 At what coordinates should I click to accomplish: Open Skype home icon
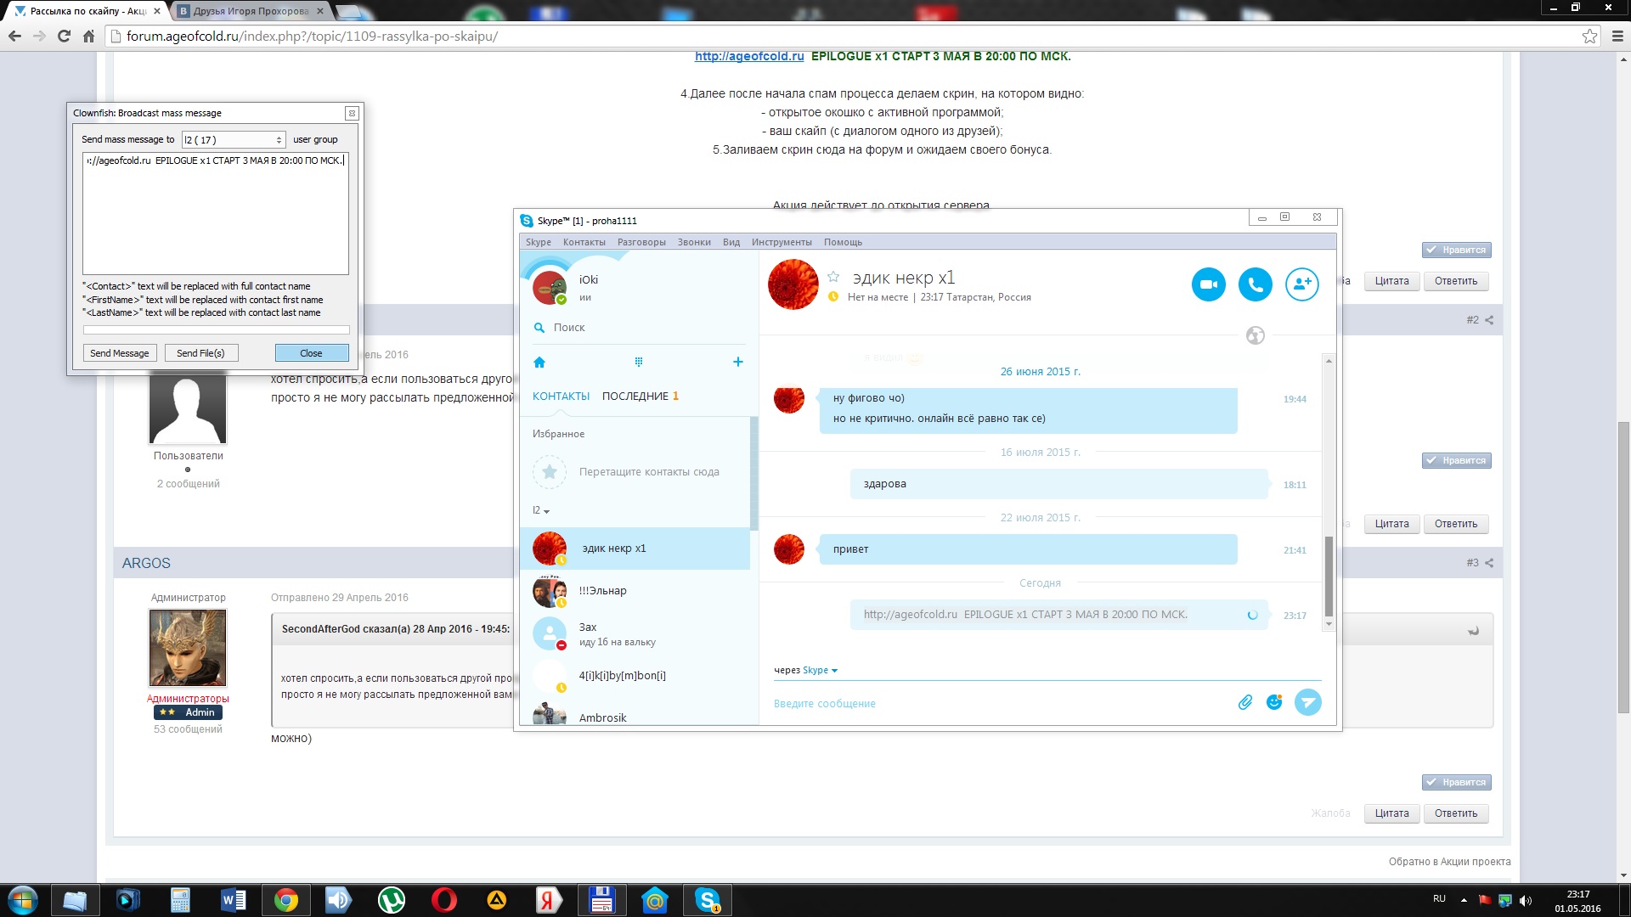point(539,363)
